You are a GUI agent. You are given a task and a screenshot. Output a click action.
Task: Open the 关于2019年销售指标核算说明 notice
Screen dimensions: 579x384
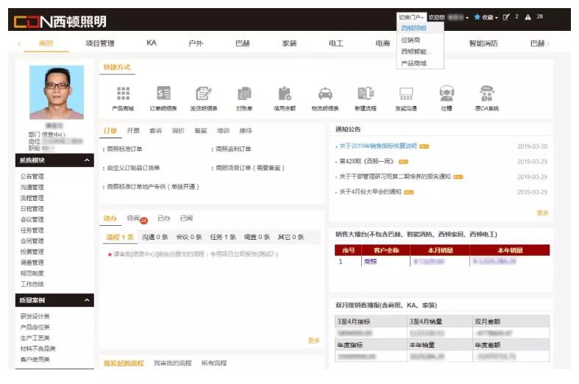tap(378, 146)
